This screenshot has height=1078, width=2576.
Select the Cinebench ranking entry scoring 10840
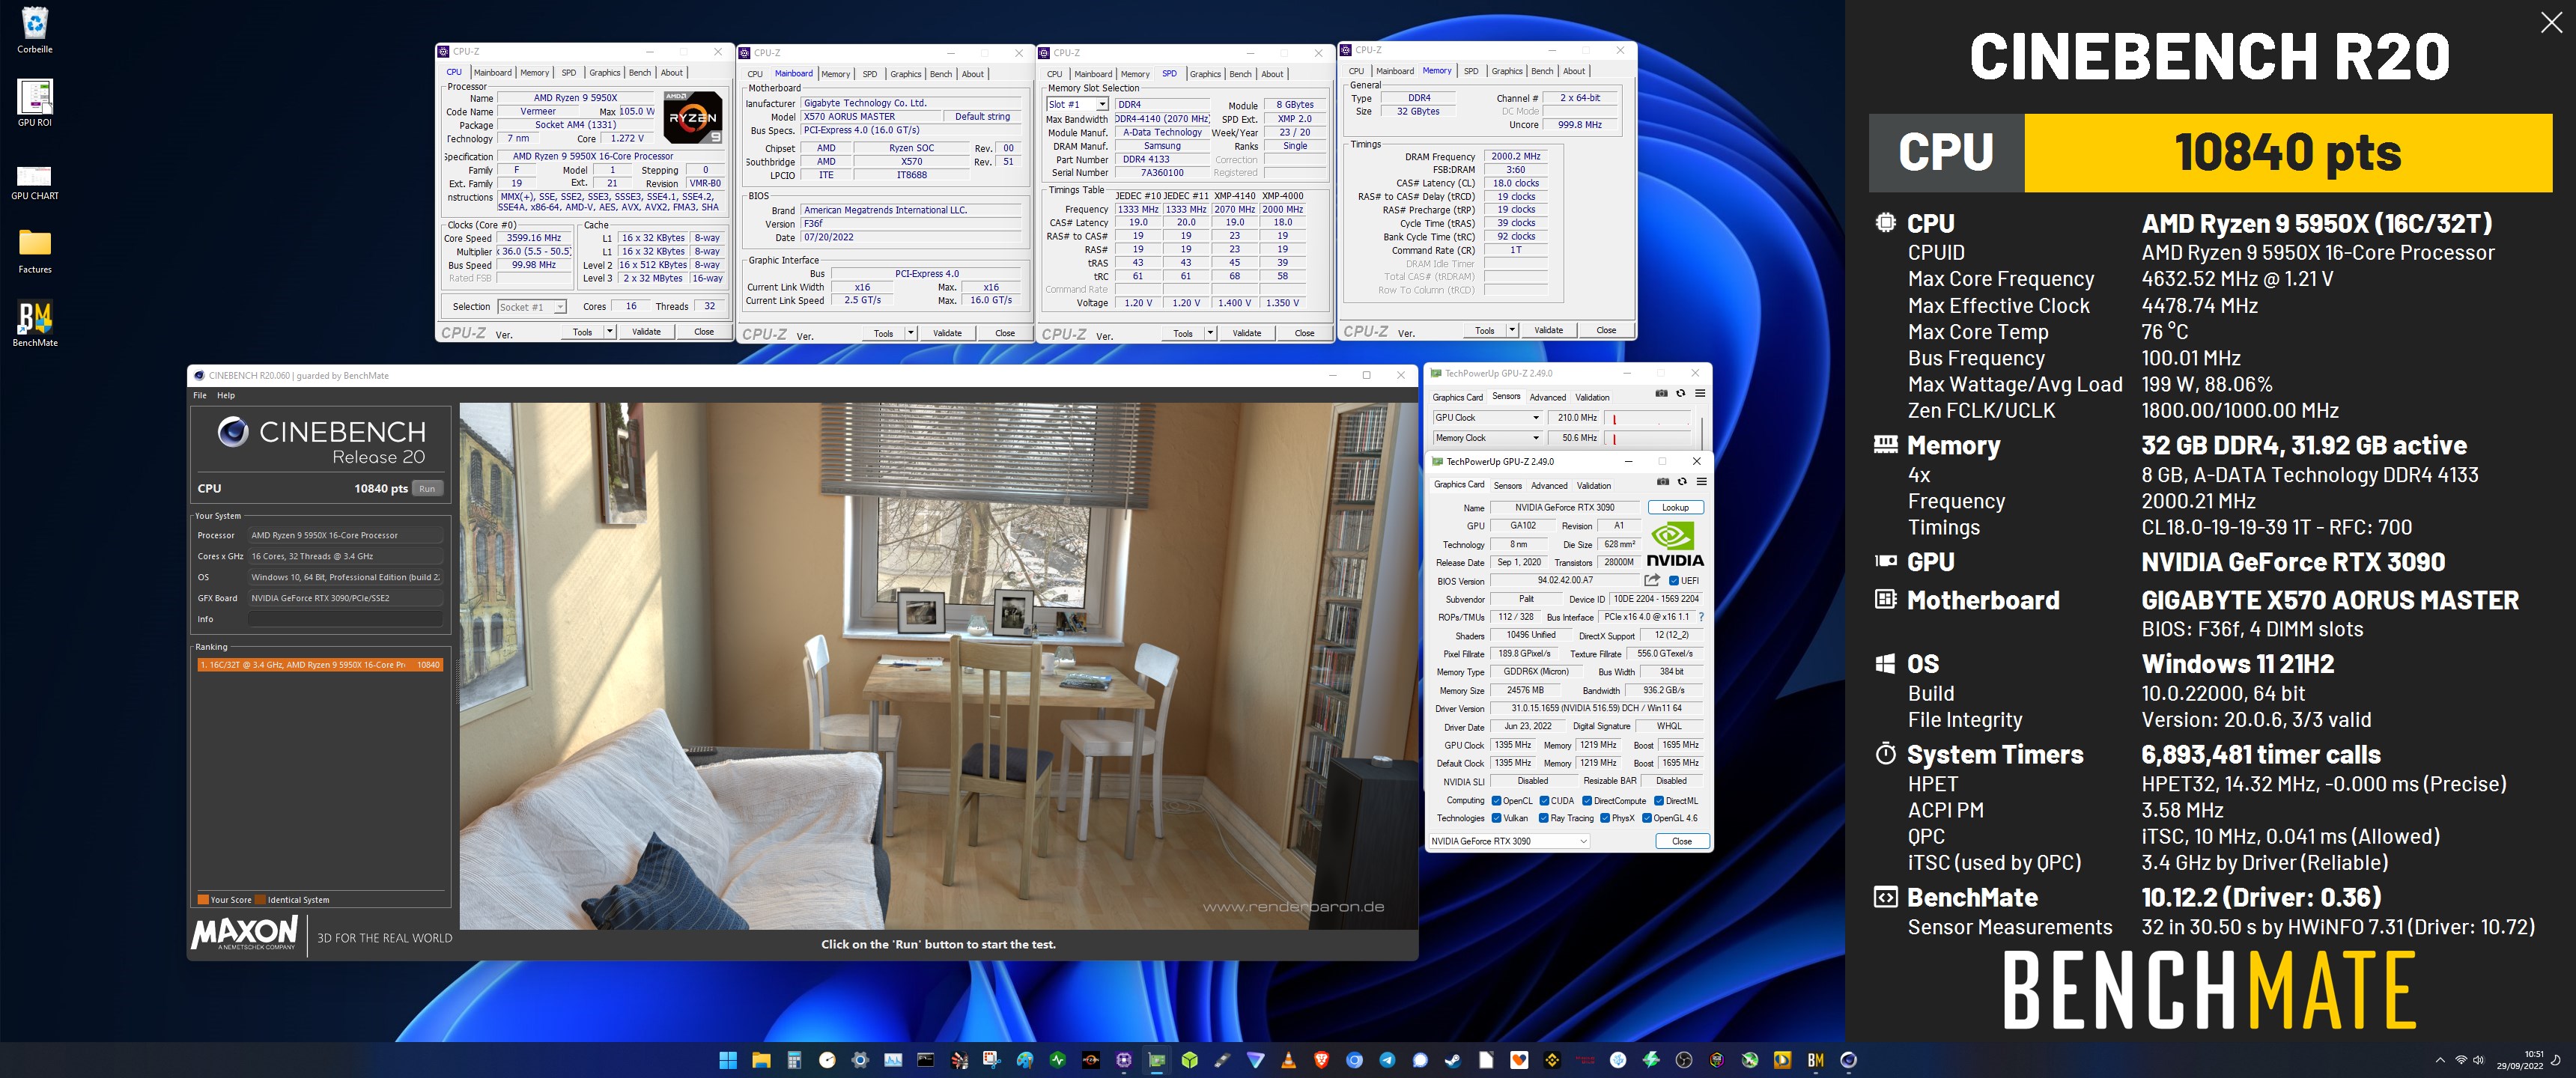(x=320, y=665)
